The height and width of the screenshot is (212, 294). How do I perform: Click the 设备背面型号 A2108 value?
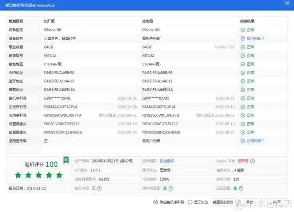pos(104,179)
